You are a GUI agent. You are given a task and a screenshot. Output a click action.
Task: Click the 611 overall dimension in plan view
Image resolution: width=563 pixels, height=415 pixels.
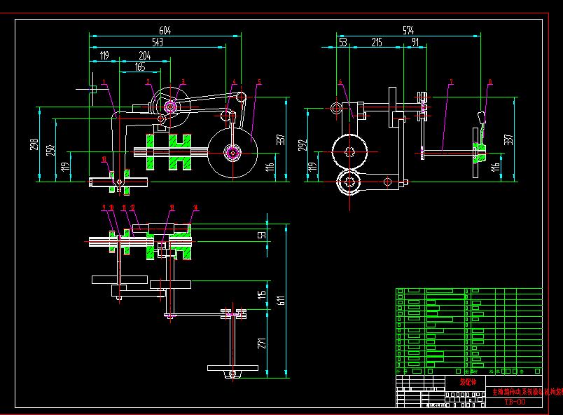click(x=281, y=301)
